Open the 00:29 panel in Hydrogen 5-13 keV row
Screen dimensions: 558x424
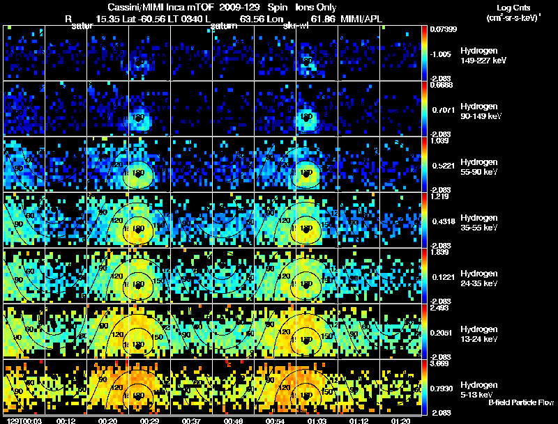click(149, 388)
